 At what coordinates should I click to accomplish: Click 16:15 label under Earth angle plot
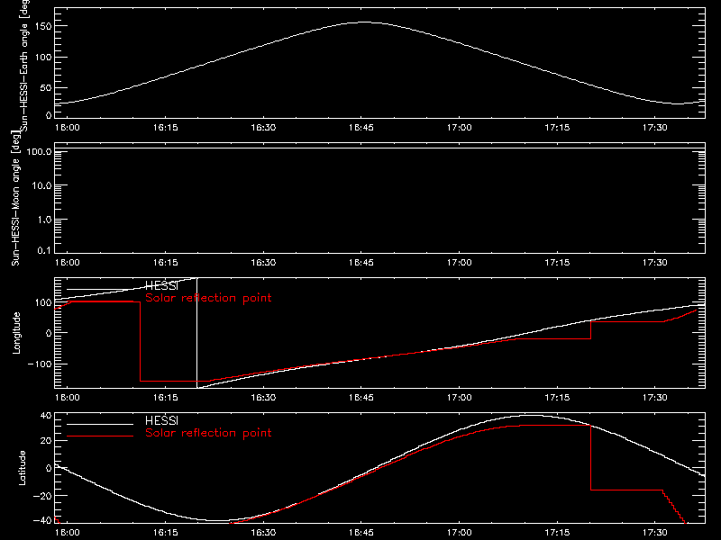pyautogui.click(x=165, y=127)
